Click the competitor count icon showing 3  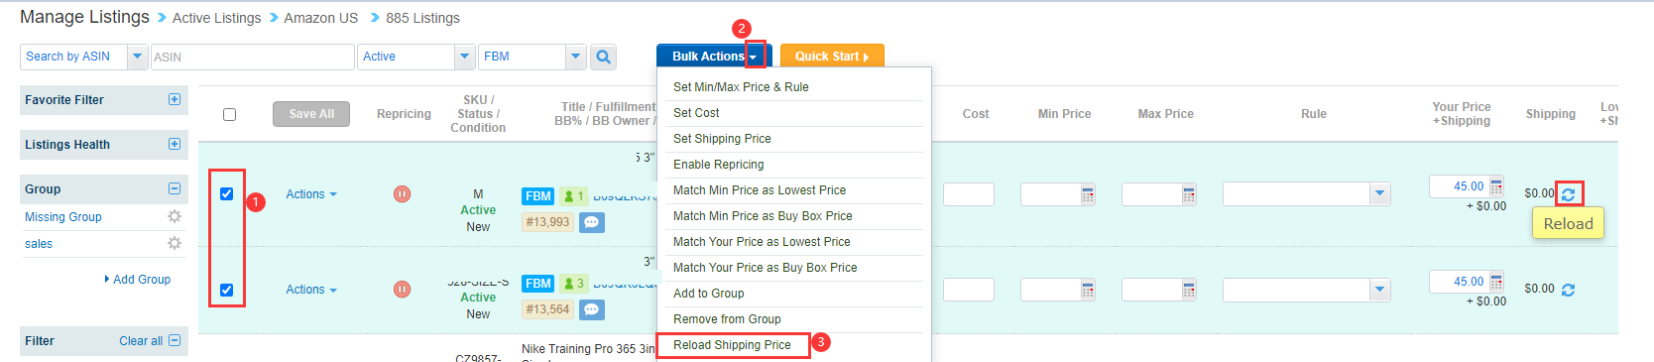[x=574, y=284]
